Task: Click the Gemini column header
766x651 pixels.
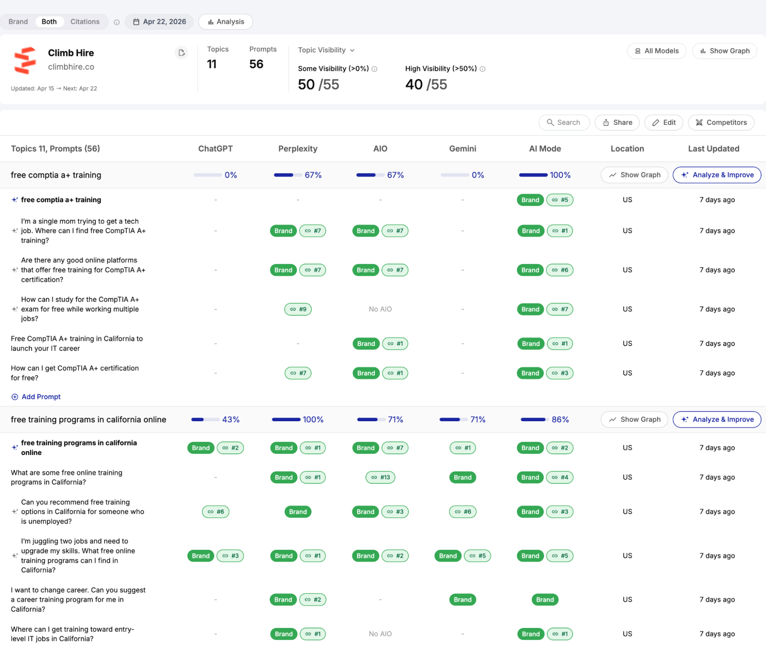Action: [463, 149]
